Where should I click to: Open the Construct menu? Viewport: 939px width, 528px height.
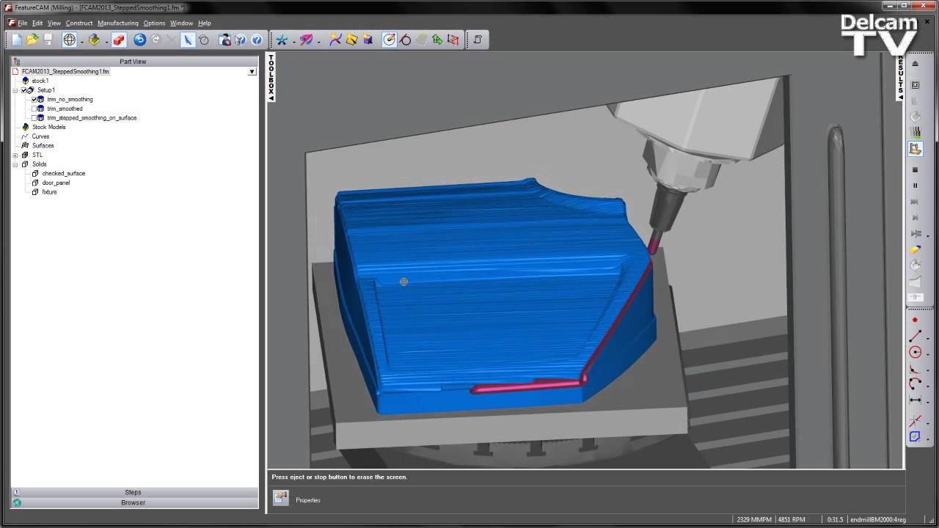[x=79, y=23]
